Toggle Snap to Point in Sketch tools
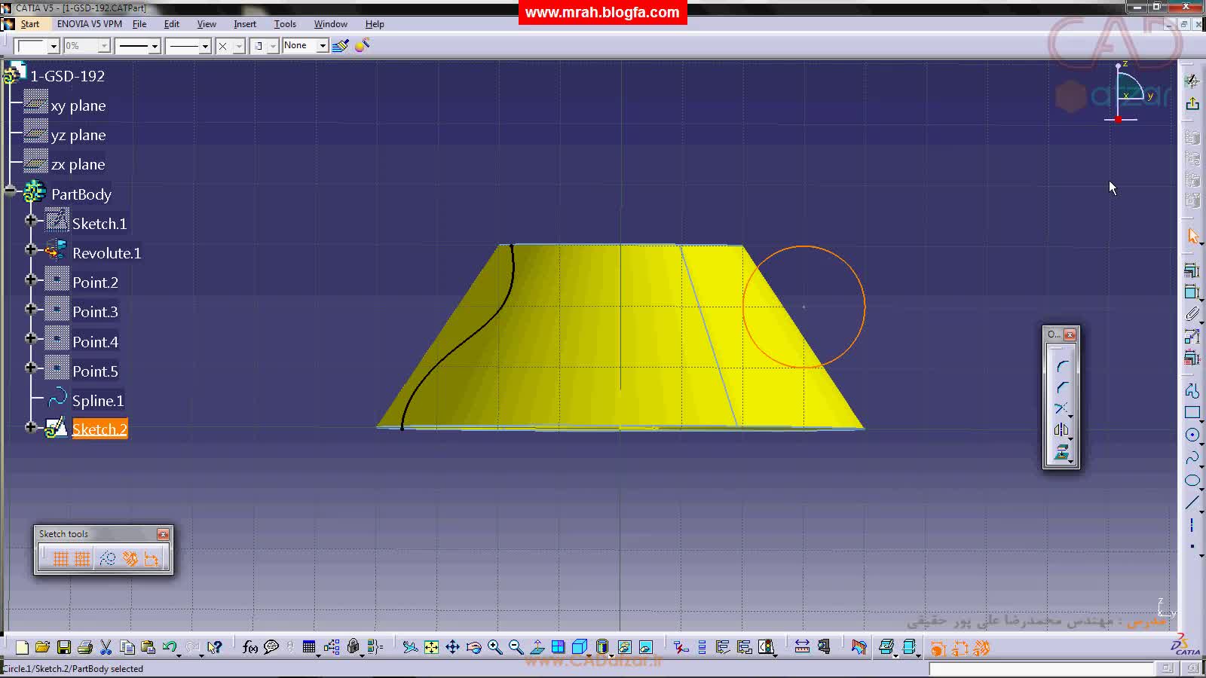This screenshot has width=1206, height=678. (82, 558)
